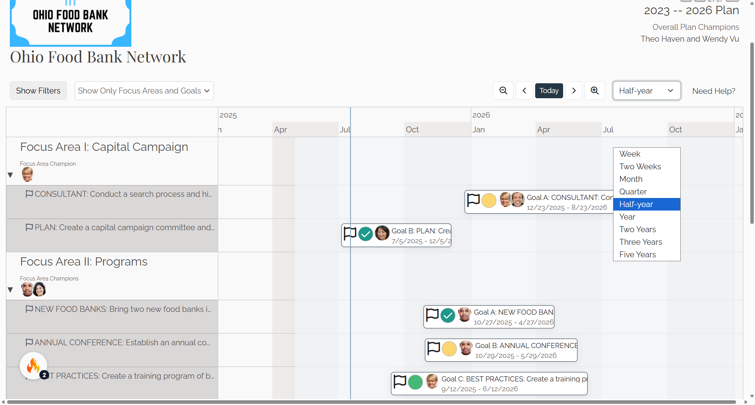Image resolution: width=755 pixels, height=405 pixels.
Task: Click the scroll left arrow of the horizontal scrollbar
Action: click(4, 402)
